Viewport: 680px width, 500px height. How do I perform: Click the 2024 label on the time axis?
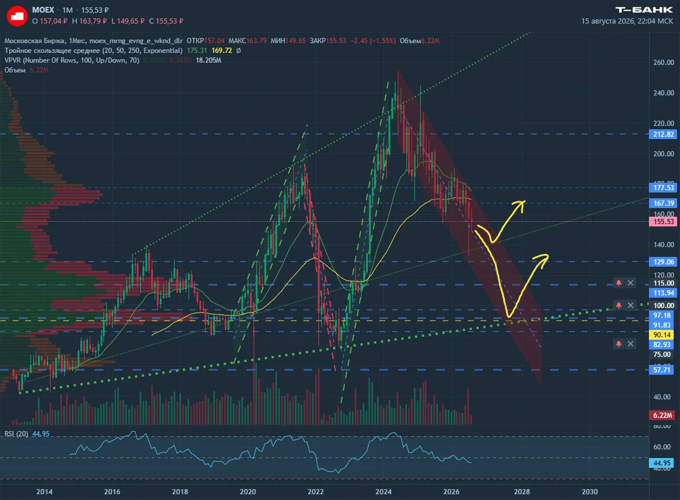383,491
